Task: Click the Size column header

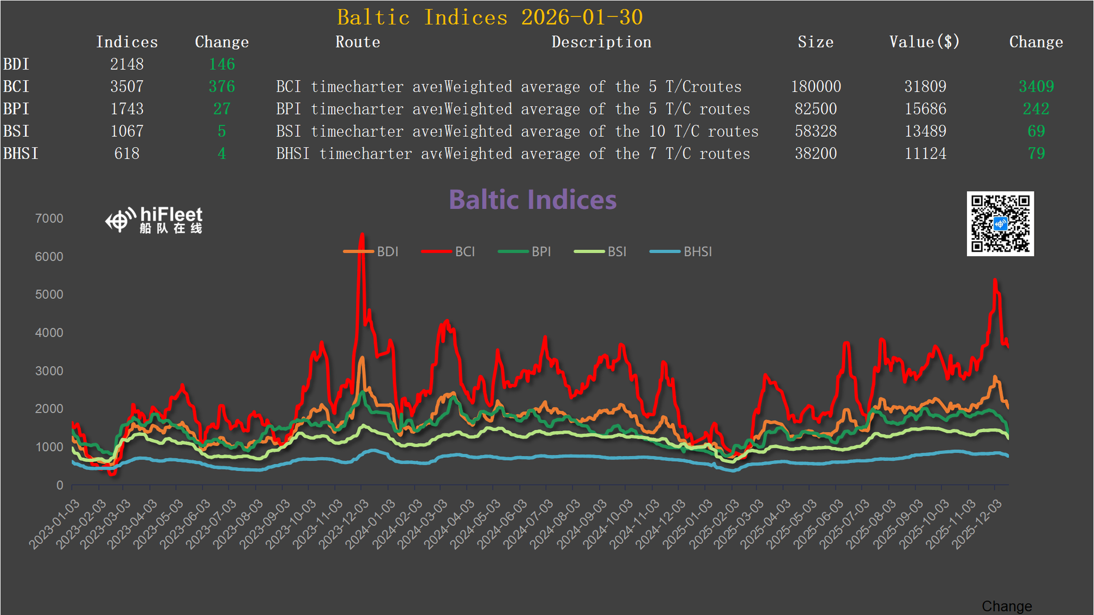Action: [x=816, y=42]
